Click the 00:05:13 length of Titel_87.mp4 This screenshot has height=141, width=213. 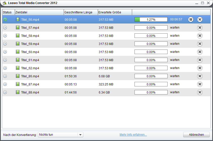(71, 84)
